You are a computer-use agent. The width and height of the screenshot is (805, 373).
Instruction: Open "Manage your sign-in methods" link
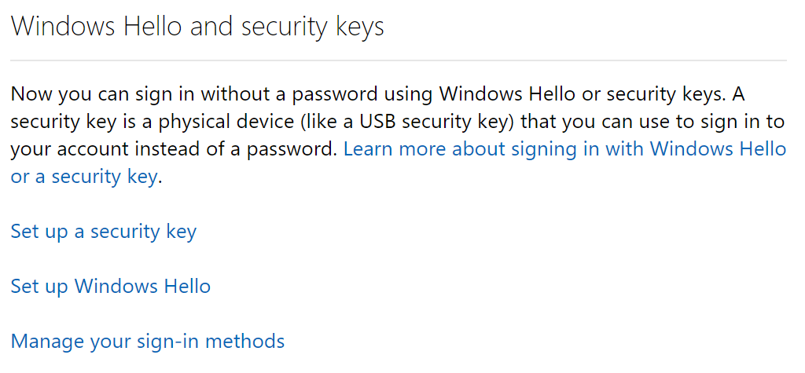click(x=147, y=342)
